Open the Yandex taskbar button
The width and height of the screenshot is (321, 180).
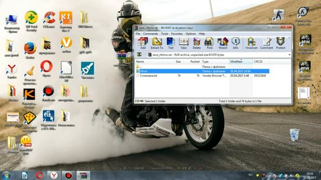pos(54,175)
